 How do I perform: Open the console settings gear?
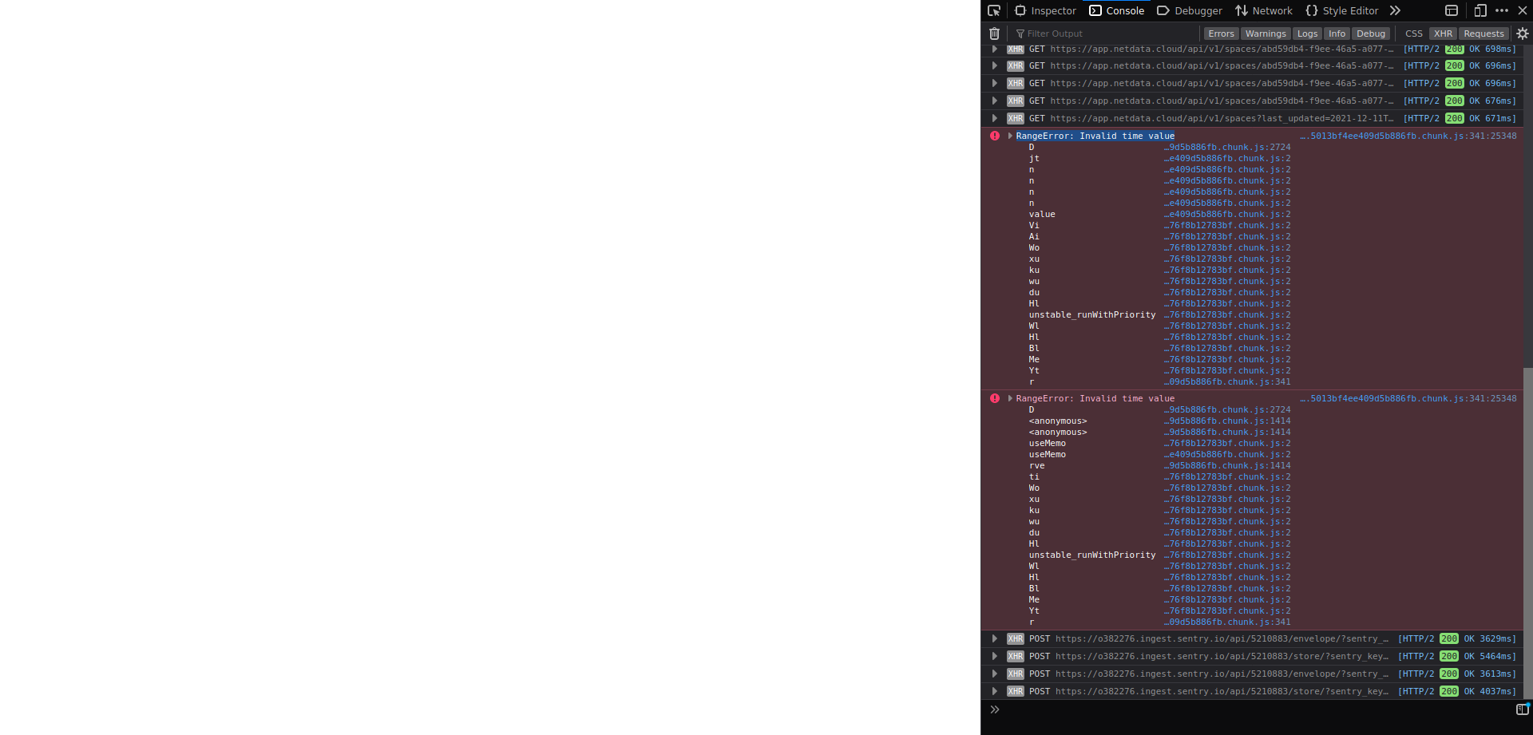pos(1522,34)
